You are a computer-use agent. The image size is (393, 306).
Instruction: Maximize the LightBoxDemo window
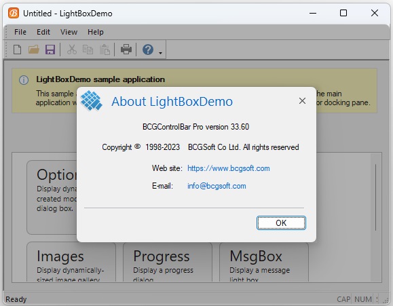(343, 13)
